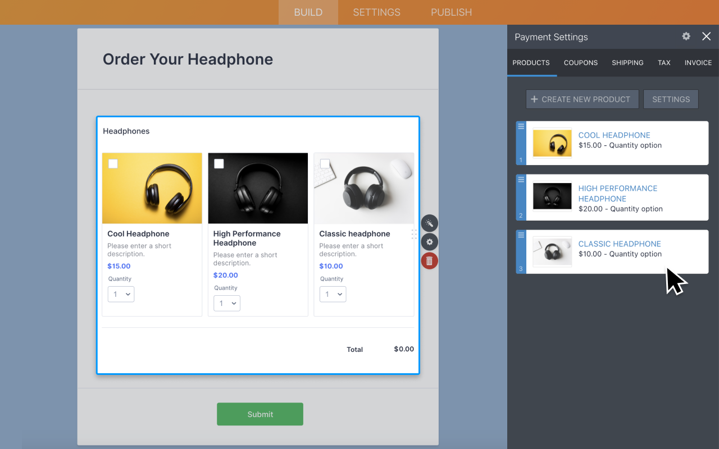
Task: Grab the Cool Headphone drag handle
Action: point(521,127)
